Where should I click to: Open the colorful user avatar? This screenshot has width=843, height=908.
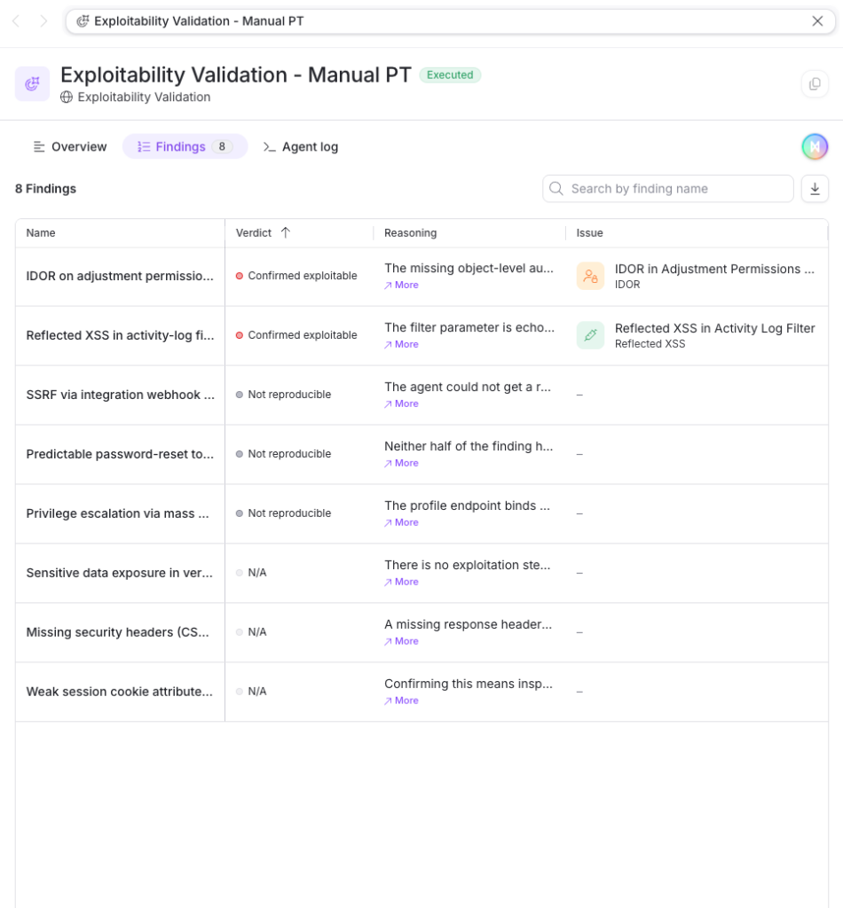815,146
